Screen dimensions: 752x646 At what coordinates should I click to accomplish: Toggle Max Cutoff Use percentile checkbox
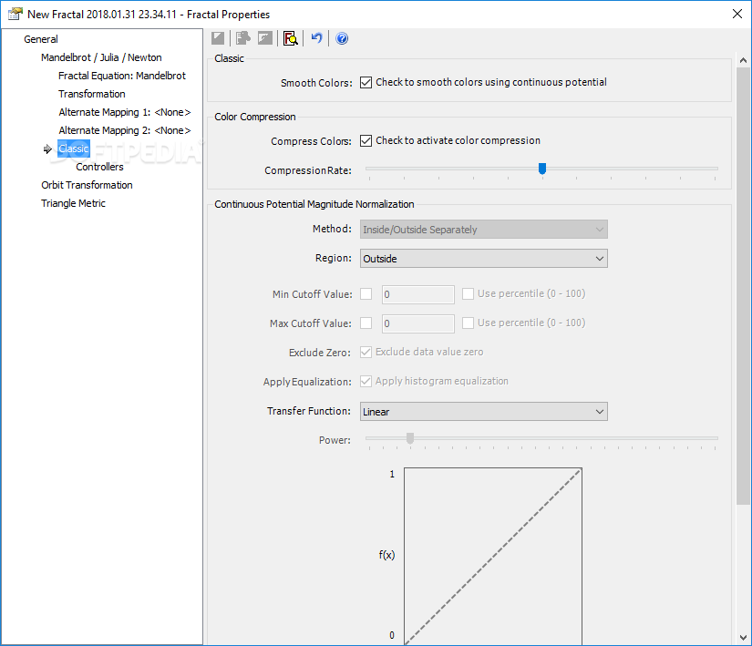click(x=469, y=323)
